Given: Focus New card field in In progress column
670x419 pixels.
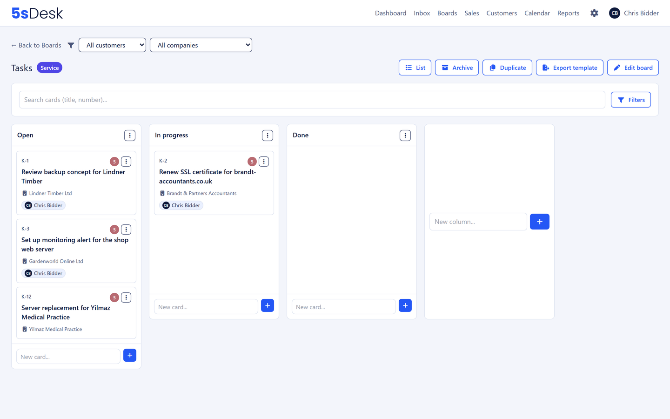Looking at the screenshot, I should (x=206, y=307).
